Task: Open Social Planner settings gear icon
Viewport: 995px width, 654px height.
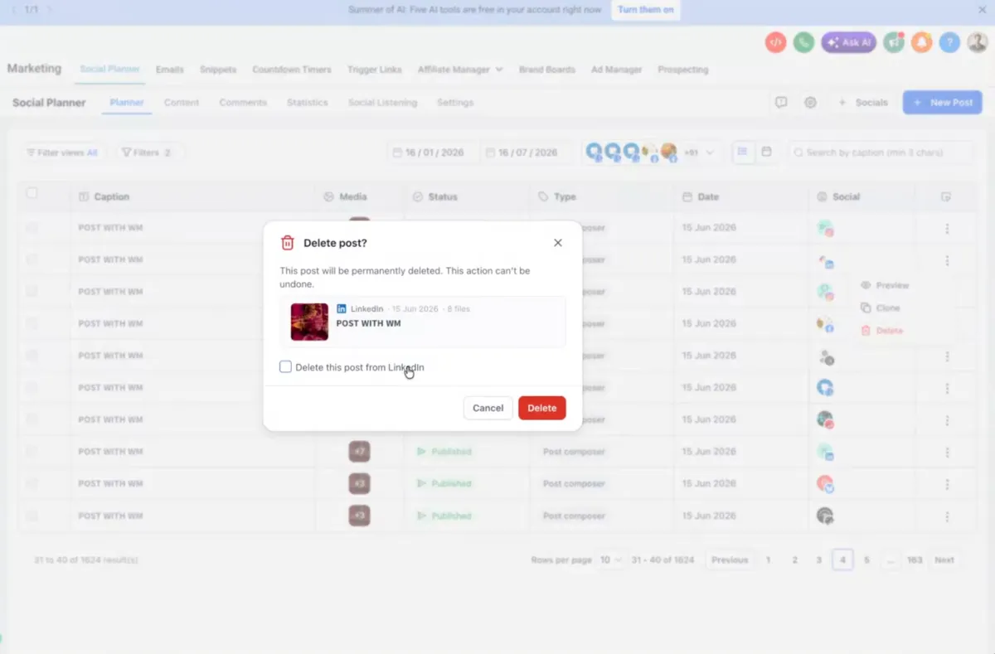Action: [x=810, y=103]
